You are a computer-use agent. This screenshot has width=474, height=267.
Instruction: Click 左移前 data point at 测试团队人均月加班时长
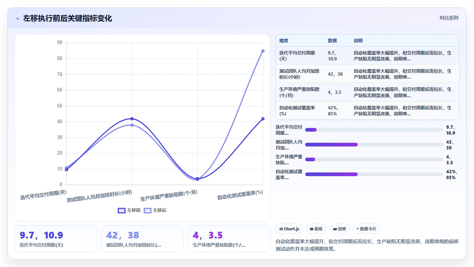tap(132, 119)
